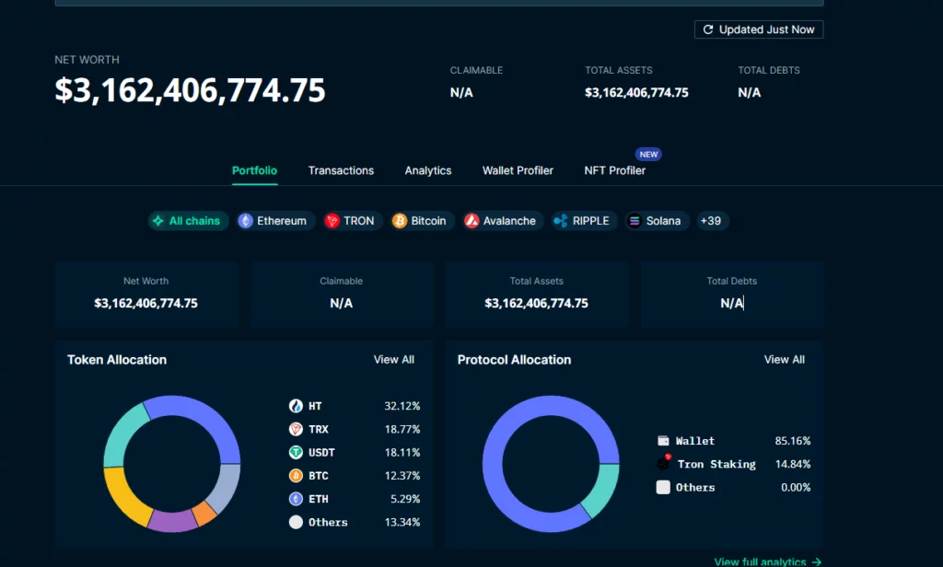The image size is (943, 567).
Task: Click the Wallet icon in Protocol Allocation
Action: (x=663, y=441)
